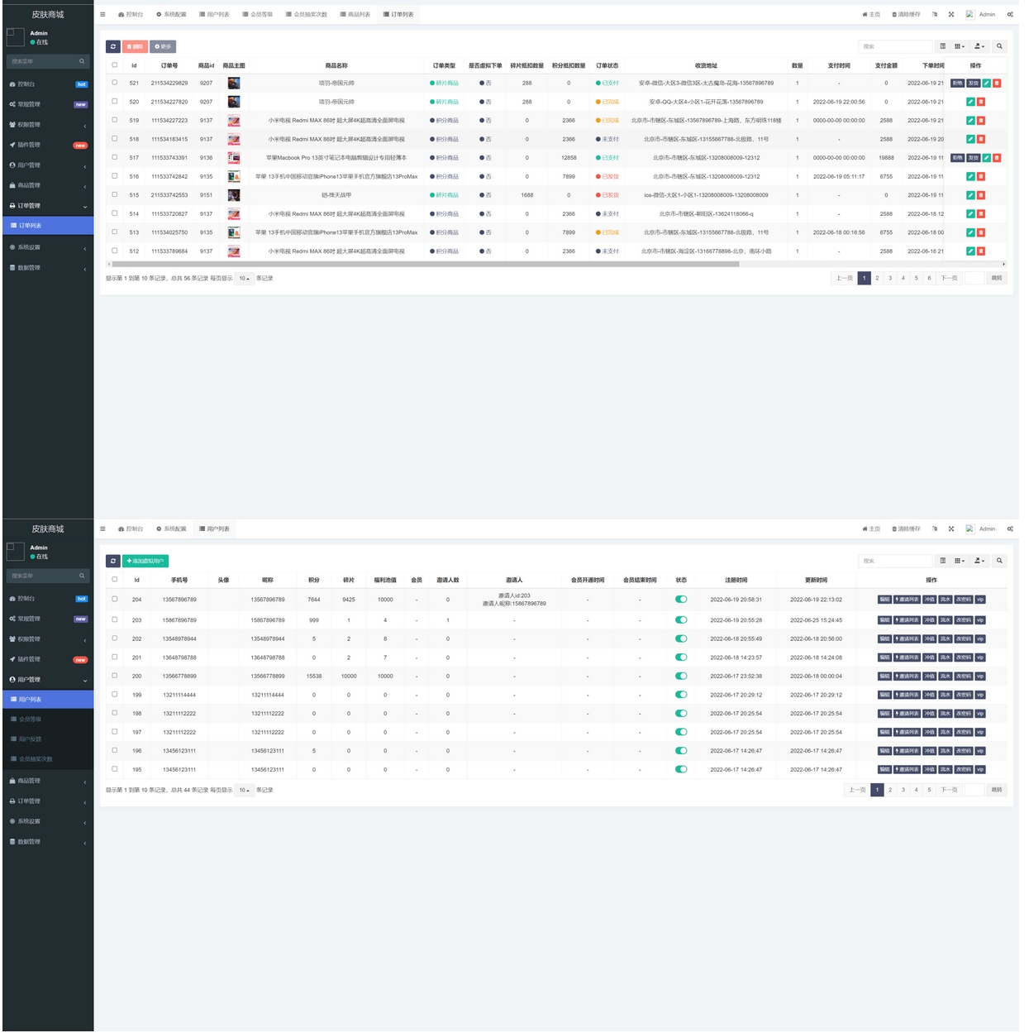Open the export dropdown above user list table
This screenshot has height=1033, width=1029.
tap(979, 562)
